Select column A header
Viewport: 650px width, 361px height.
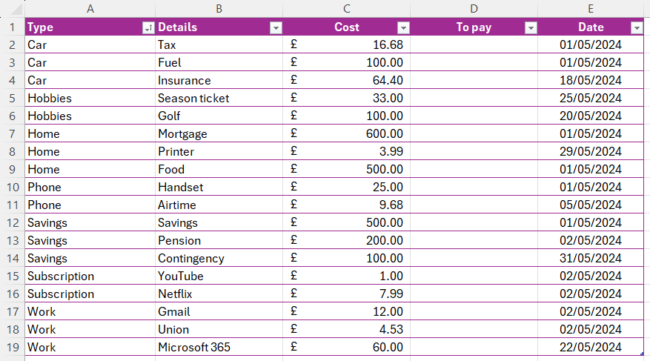(x=90, y=9)
